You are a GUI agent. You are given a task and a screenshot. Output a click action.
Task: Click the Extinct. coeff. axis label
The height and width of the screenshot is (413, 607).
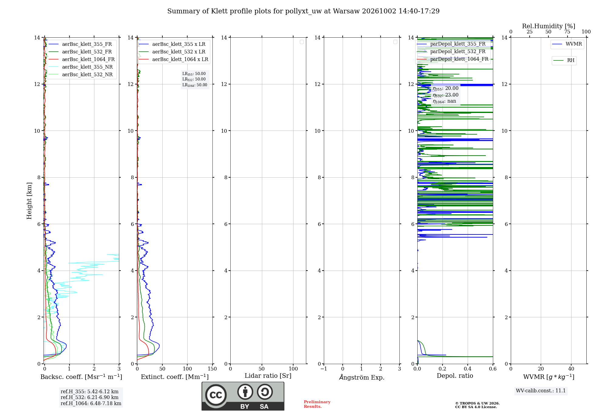[175, 377]
